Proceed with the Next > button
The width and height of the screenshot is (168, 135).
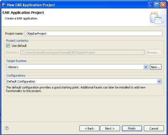pos(110,128)
